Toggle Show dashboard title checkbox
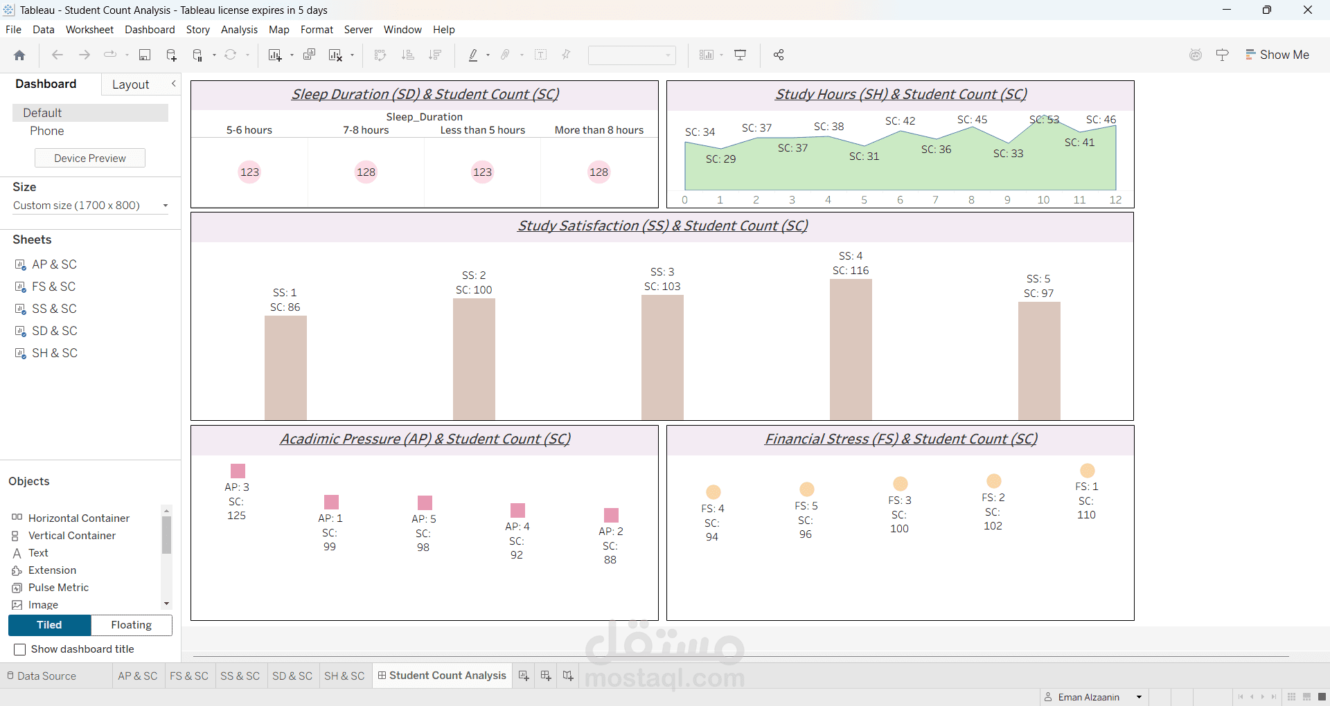Screen dimensions: 1330x706 tap(20, 649)
